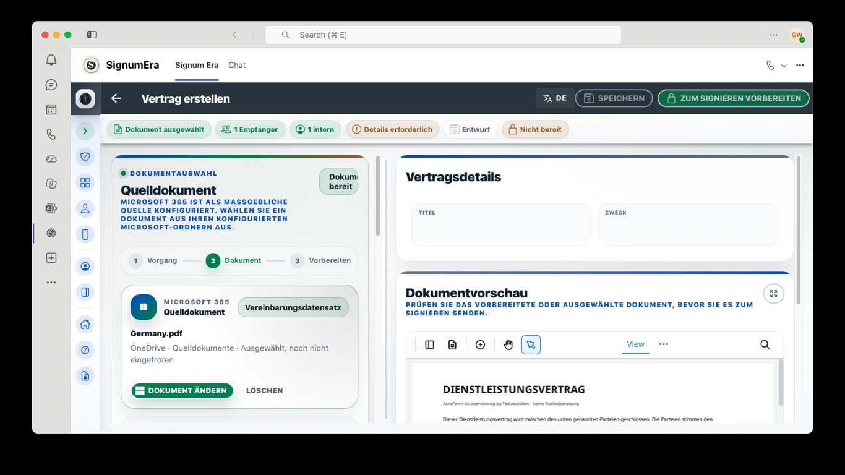Open the document settings icon in preview toolbar
The width and height of the screenshot is (845, 475).
(452, 344)
